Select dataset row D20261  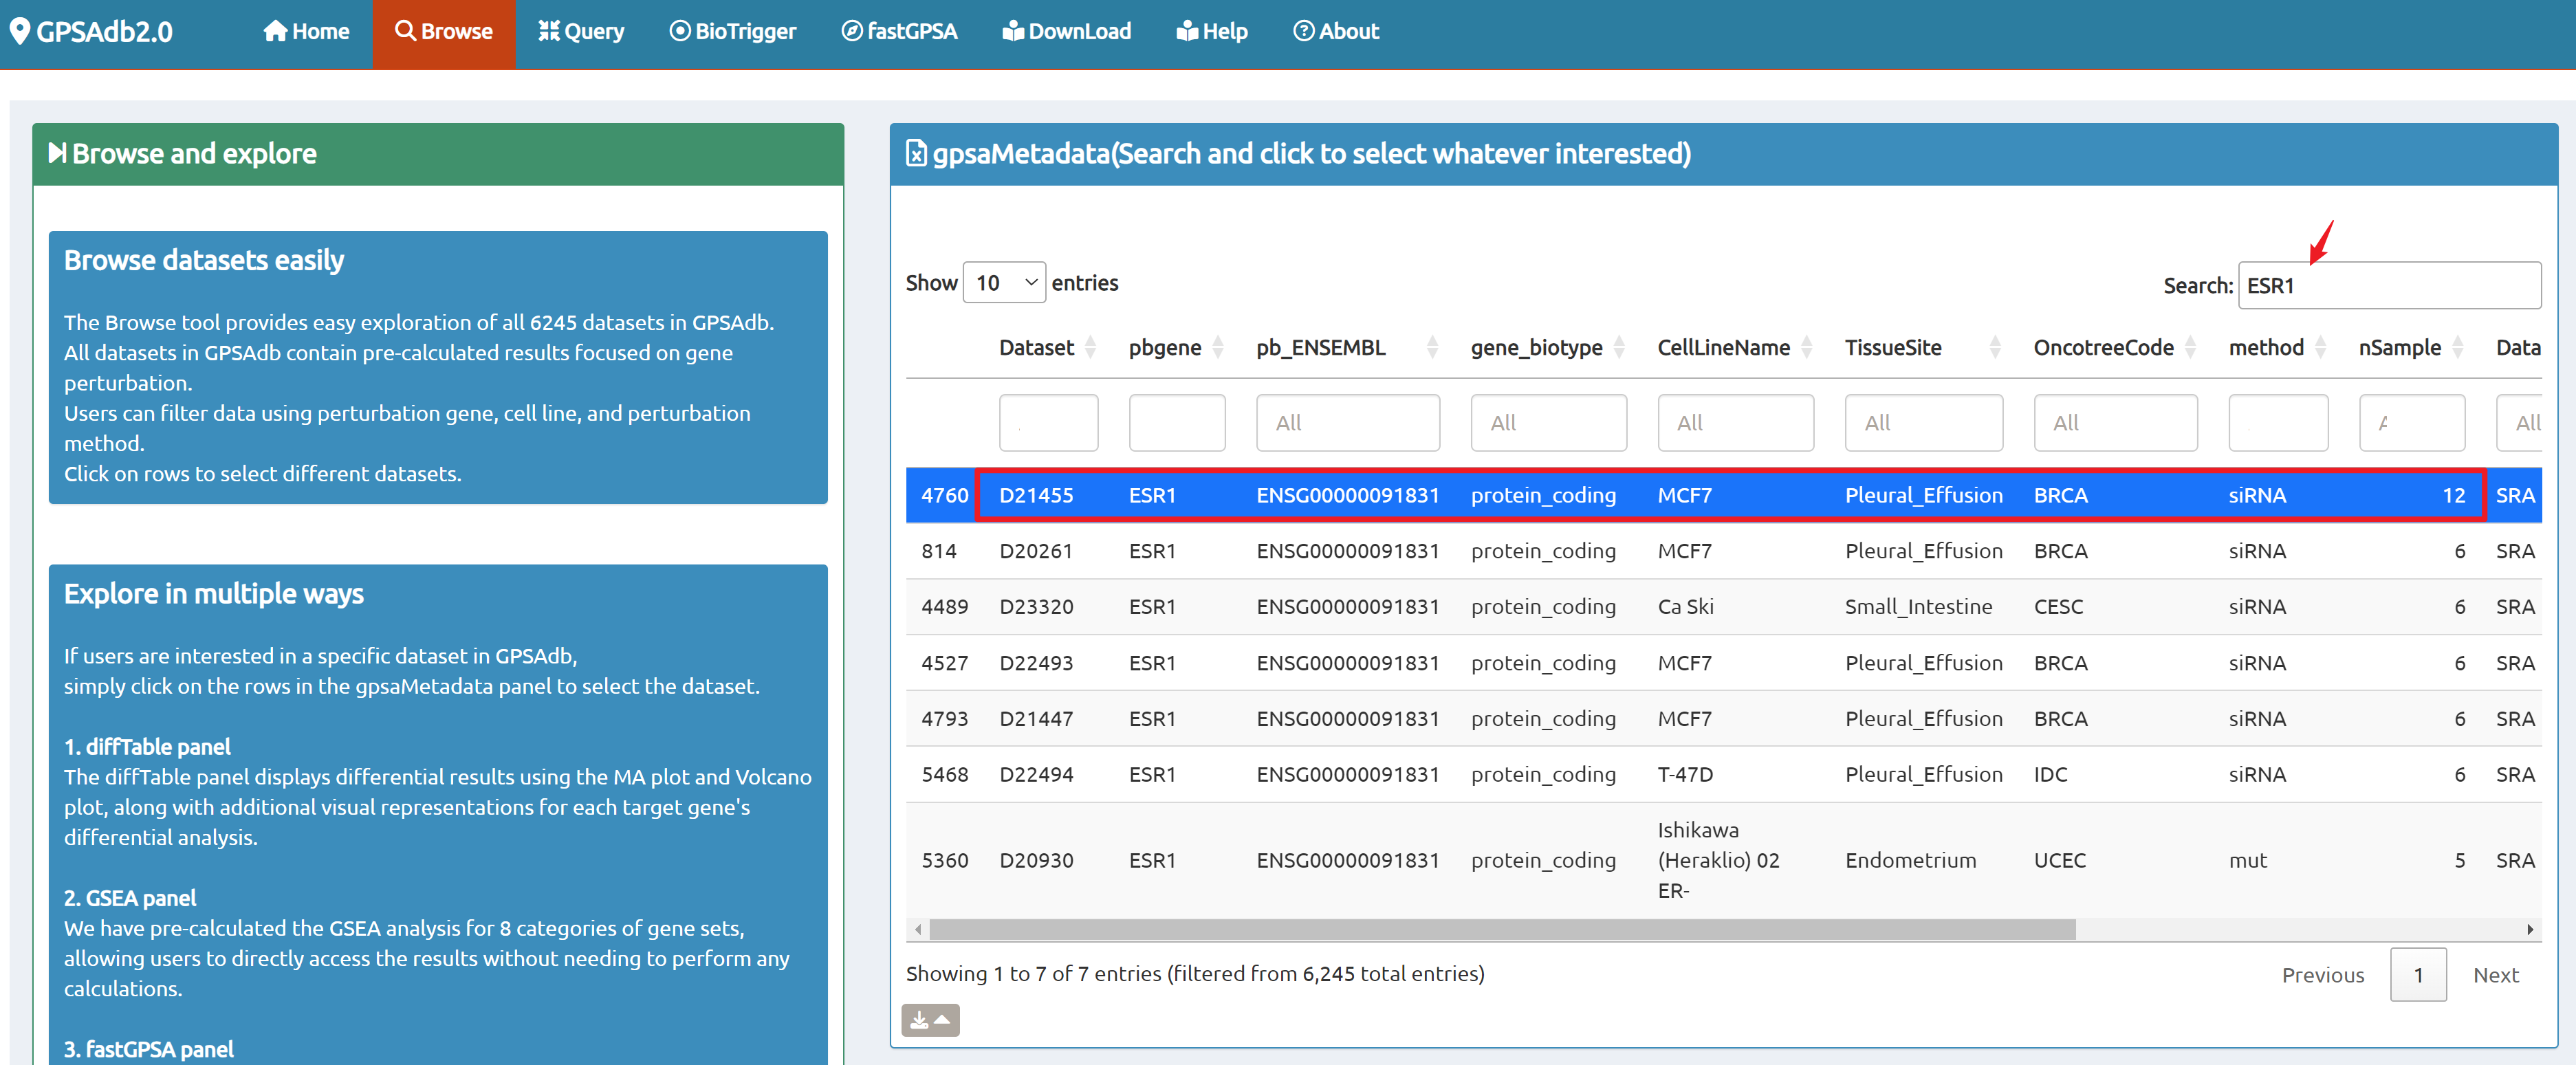pyautogui.click(x=1723, y=551)
